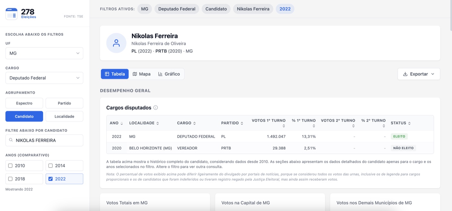Viewport: 452px width, 211px height.
Task: Click the 278 Eleições logo icon
Action: 12,14
